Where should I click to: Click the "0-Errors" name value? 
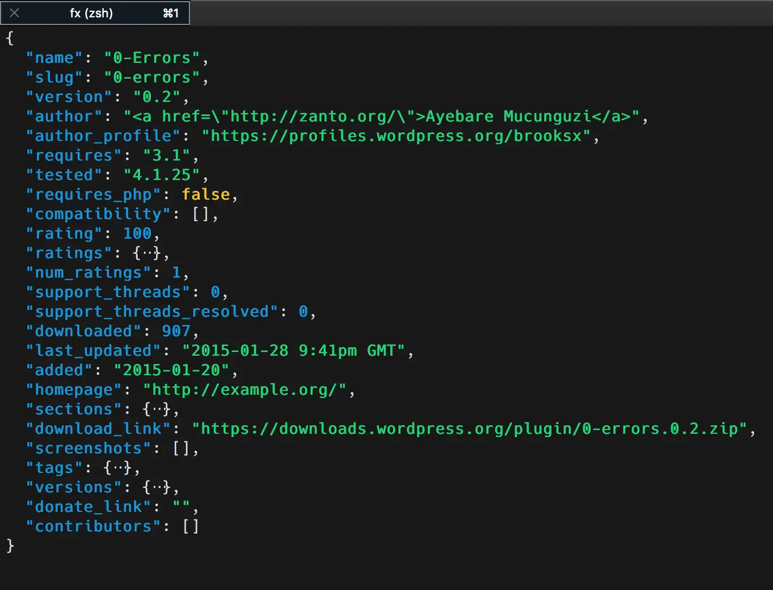coord(152,58)
